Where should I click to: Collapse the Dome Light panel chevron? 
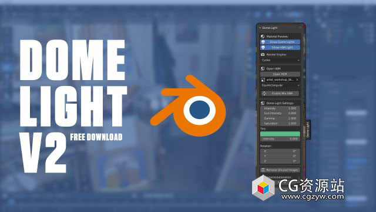260,28
